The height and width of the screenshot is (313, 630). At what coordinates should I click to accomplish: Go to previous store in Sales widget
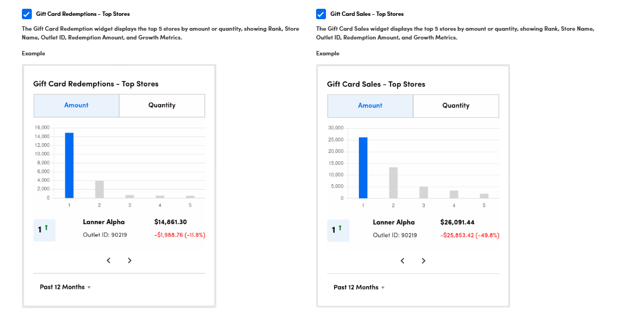[403, 260]
